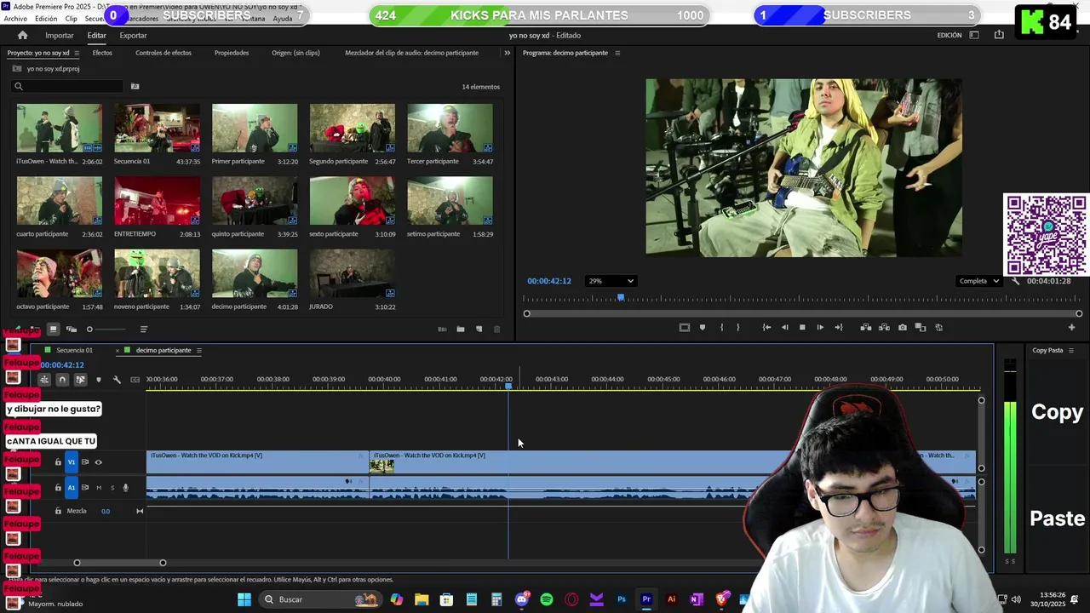This screenshot has height=613, width=1090.
Task: Toggle insert sequences as nests
Action: click(44, 380)
